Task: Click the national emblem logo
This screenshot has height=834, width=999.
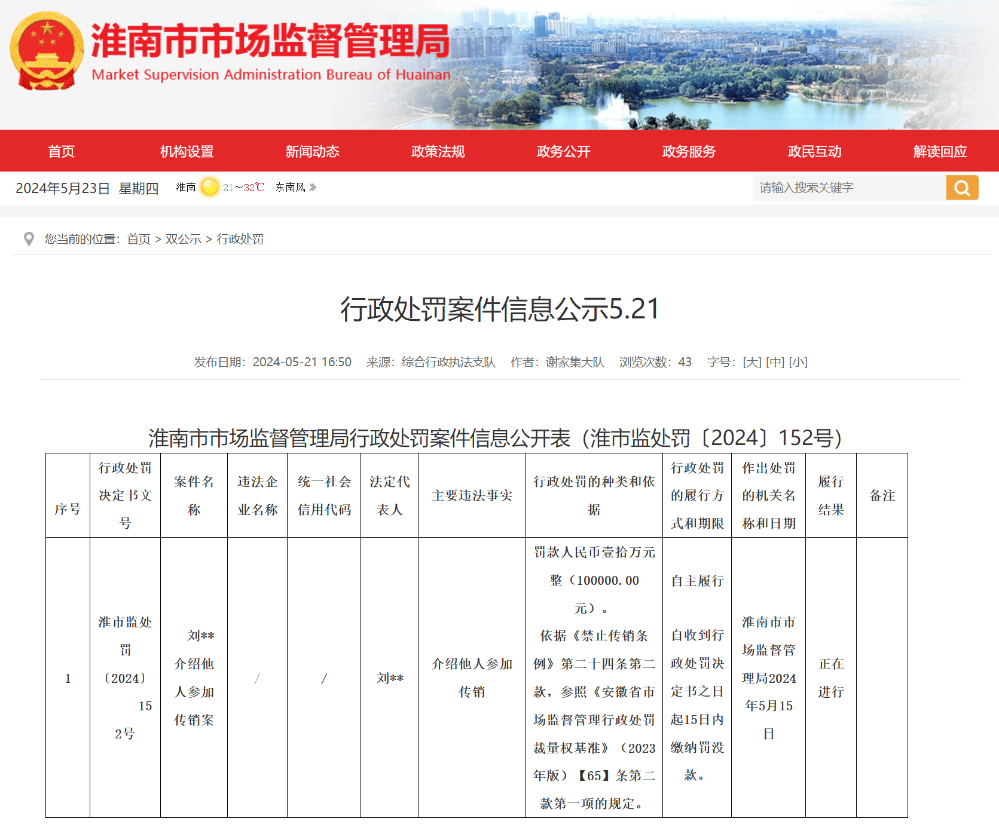Action: pyautogui.click(x=47, y=51)
